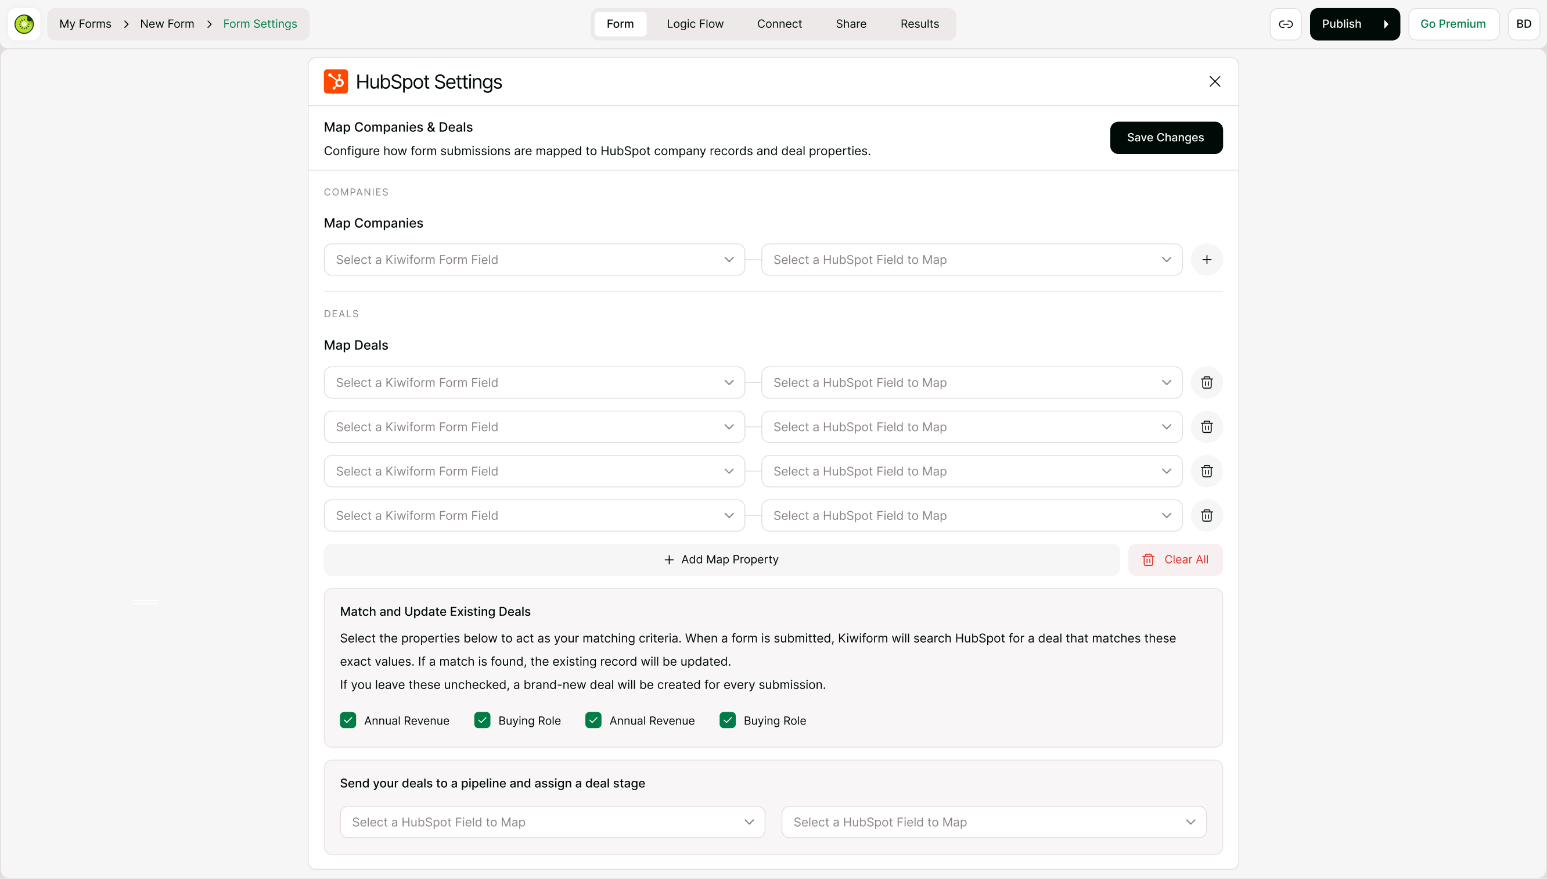Delete the first Map Deals row
Image resolution: width=1547 pixels, height=879 pixels.
coord(1207,382)
